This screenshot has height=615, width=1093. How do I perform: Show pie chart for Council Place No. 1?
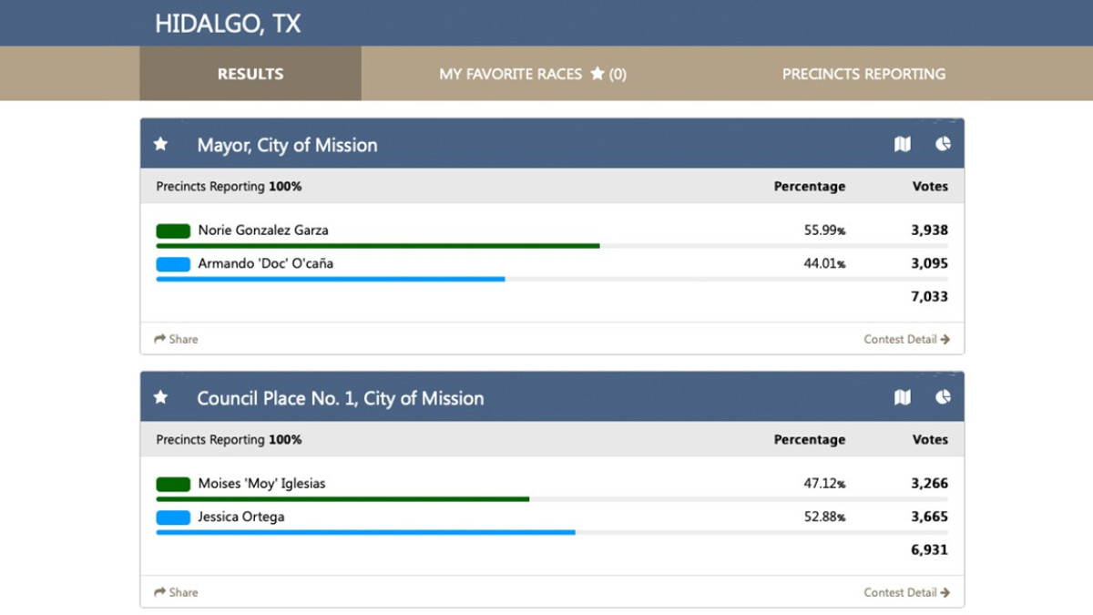coord(943,397)
